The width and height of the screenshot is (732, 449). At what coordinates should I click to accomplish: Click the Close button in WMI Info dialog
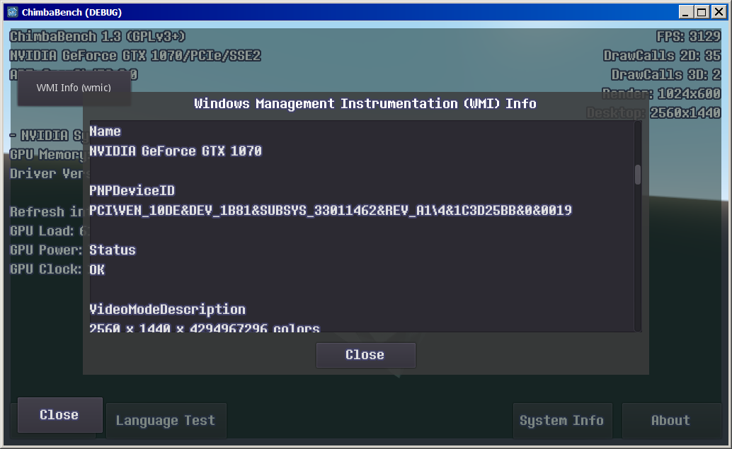click(x=365, y=355)
